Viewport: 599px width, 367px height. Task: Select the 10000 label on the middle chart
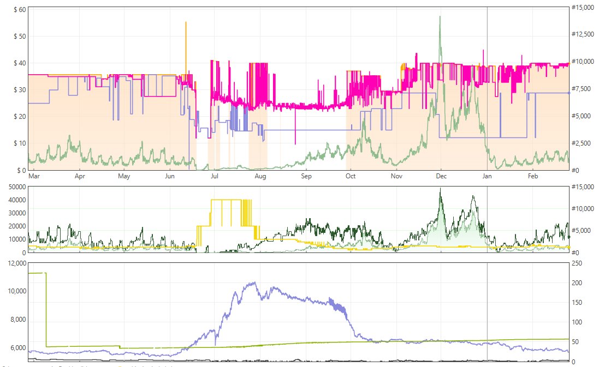[x=17, y=239]
